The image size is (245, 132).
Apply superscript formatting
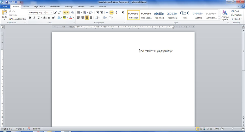click(x=53, y=18)
